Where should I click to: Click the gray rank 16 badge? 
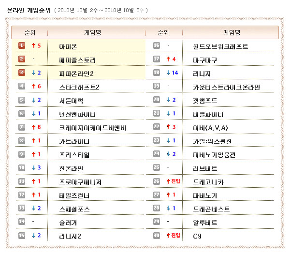[x=157, y=46]
